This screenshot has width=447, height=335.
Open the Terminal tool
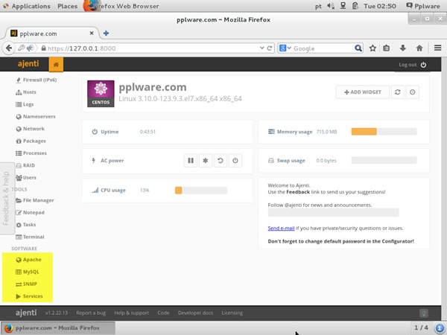pos(30,237)
